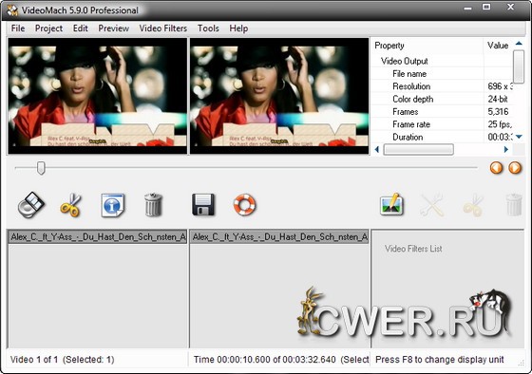
Task: Click the left input preview thumbnail
Action: (x=97, y=96)
